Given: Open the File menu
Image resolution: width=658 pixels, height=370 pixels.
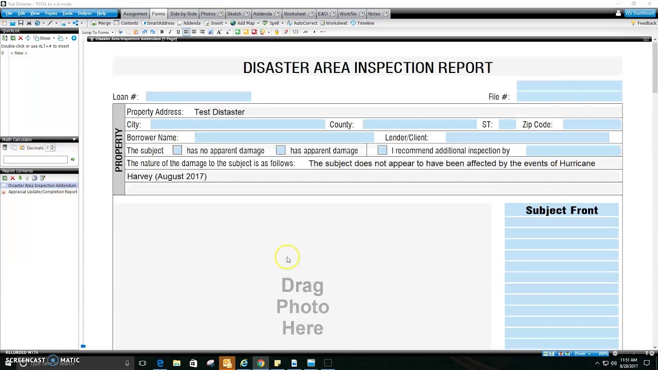Looking at the screenshot, I should [x=9, y=13].
